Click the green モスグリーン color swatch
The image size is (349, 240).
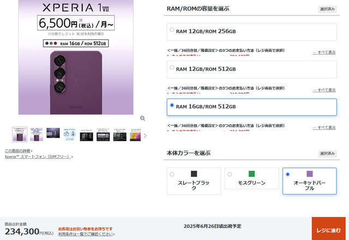(251, 173)
